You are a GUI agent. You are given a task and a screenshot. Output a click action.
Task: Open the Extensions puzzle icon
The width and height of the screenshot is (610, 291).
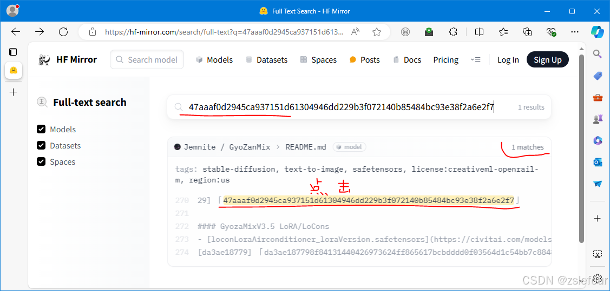(453, 32)
